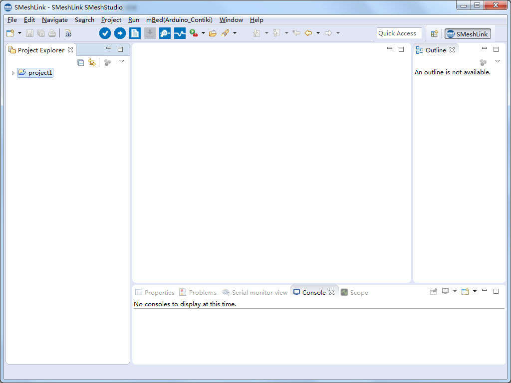Open the Scope waveform toolbar icon
This screenshot has height=383, width=511.
coord(180,33)
